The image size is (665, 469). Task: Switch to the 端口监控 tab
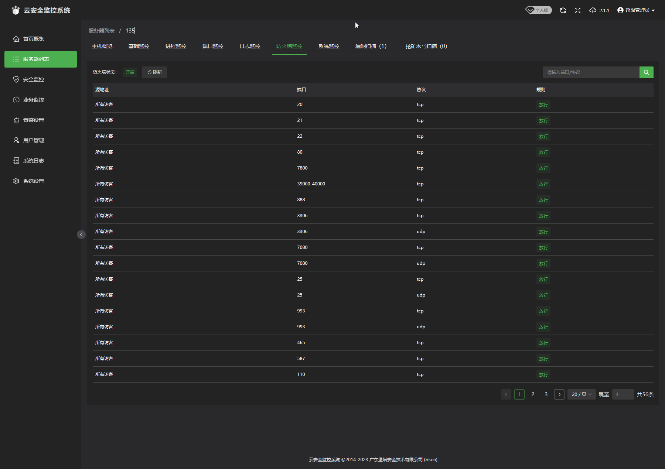[x=213, y=46]
